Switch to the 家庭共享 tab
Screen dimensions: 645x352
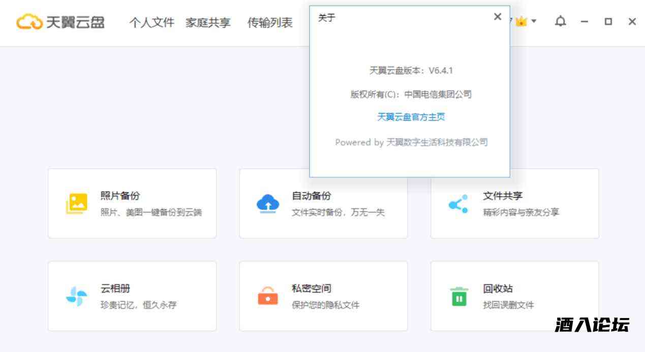pyautogui.click(x=208, y=22)
